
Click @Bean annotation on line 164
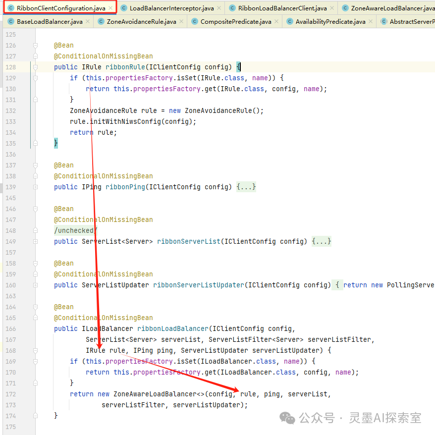tap(64, 307)
